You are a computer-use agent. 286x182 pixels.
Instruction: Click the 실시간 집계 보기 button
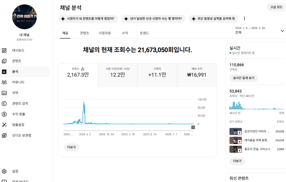click(x=244, y=78)
